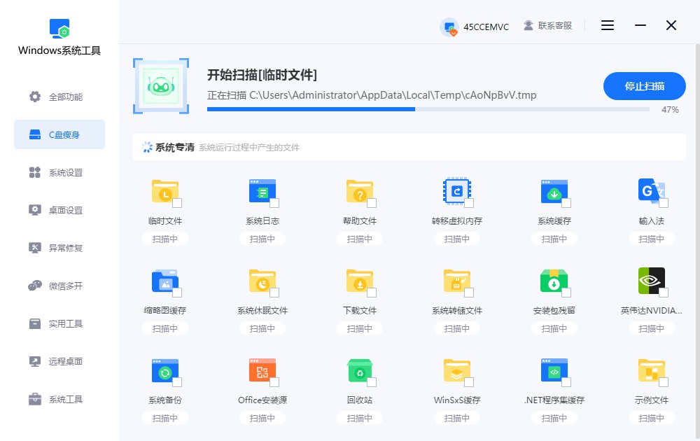Screen dimensions: 700x441
Task: Open the 回收站 scan icon
Action: (x=360, y=372)
